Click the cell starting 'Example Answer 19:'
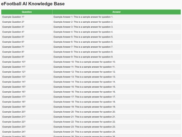Viewport: 182px width, 137px height. (117, 107)
